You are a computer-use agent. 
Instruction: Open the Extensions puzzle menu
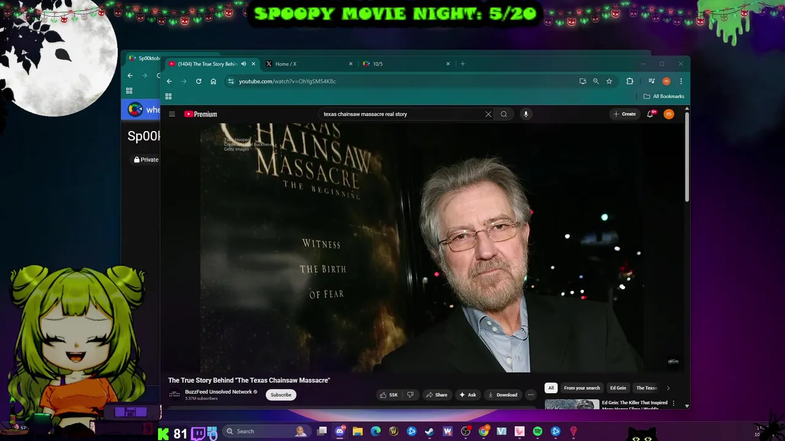tap(630, 81)
